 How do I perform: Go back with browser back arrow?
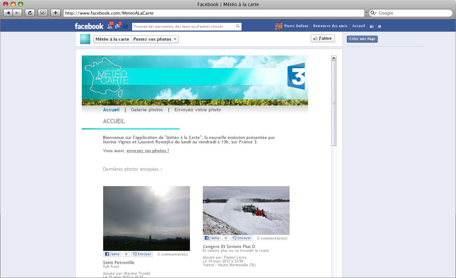pyautogui.click(x=8, y=13)
